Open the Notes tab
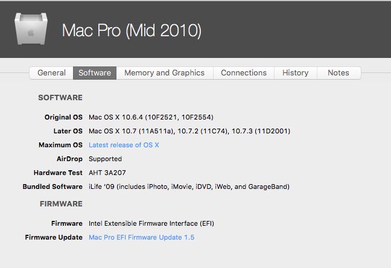The image size is (391, 268). point(339,73)
